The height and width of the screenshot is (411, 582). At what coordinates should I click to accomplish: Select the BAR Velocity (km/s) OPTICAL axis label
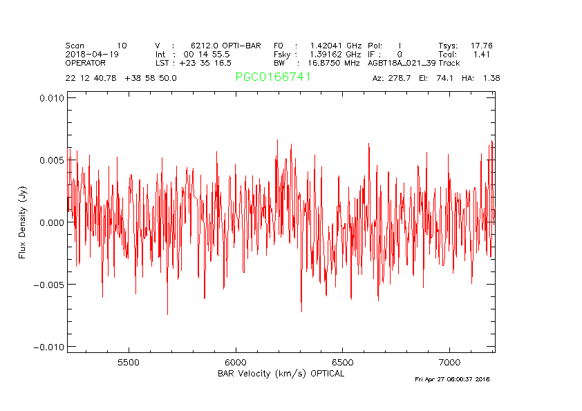tap(280, 374)
